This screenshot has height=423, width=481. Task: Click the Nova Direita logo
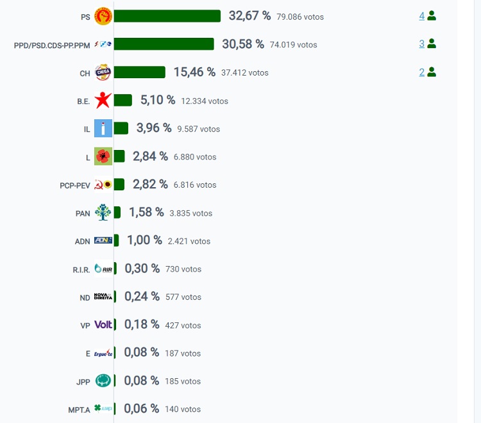103,296
